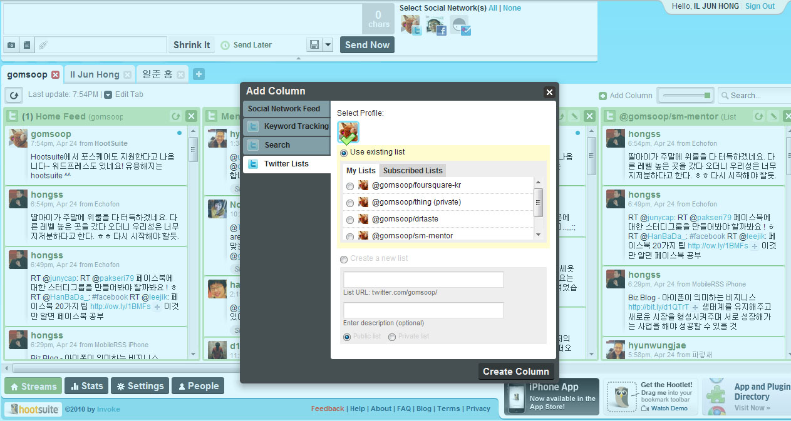Open the People section
791x421 pixels.
(198, 386)
